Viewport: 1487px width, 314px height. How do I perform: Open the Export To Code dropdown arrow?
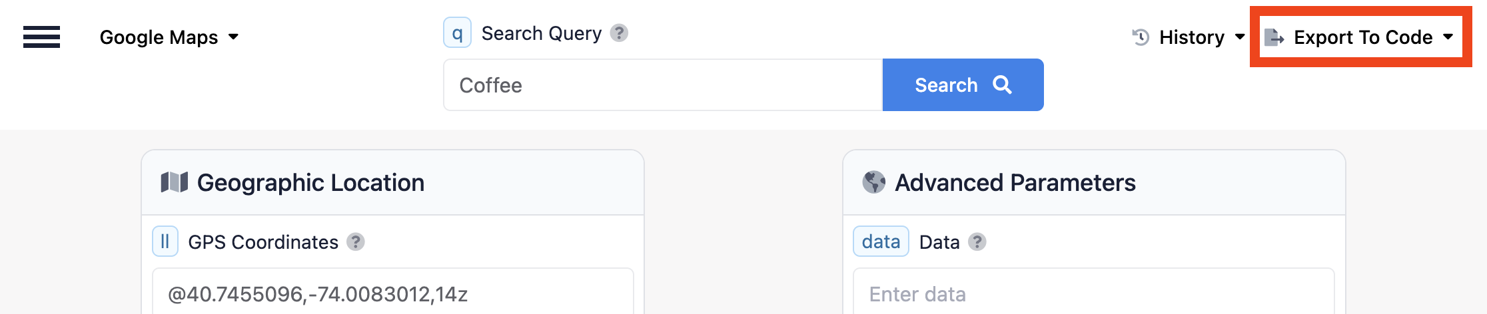point(1448,37)
